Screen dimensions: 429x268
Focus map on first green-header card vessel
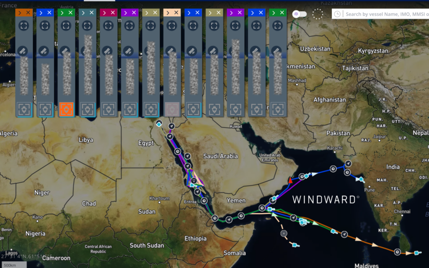point(66,26)
